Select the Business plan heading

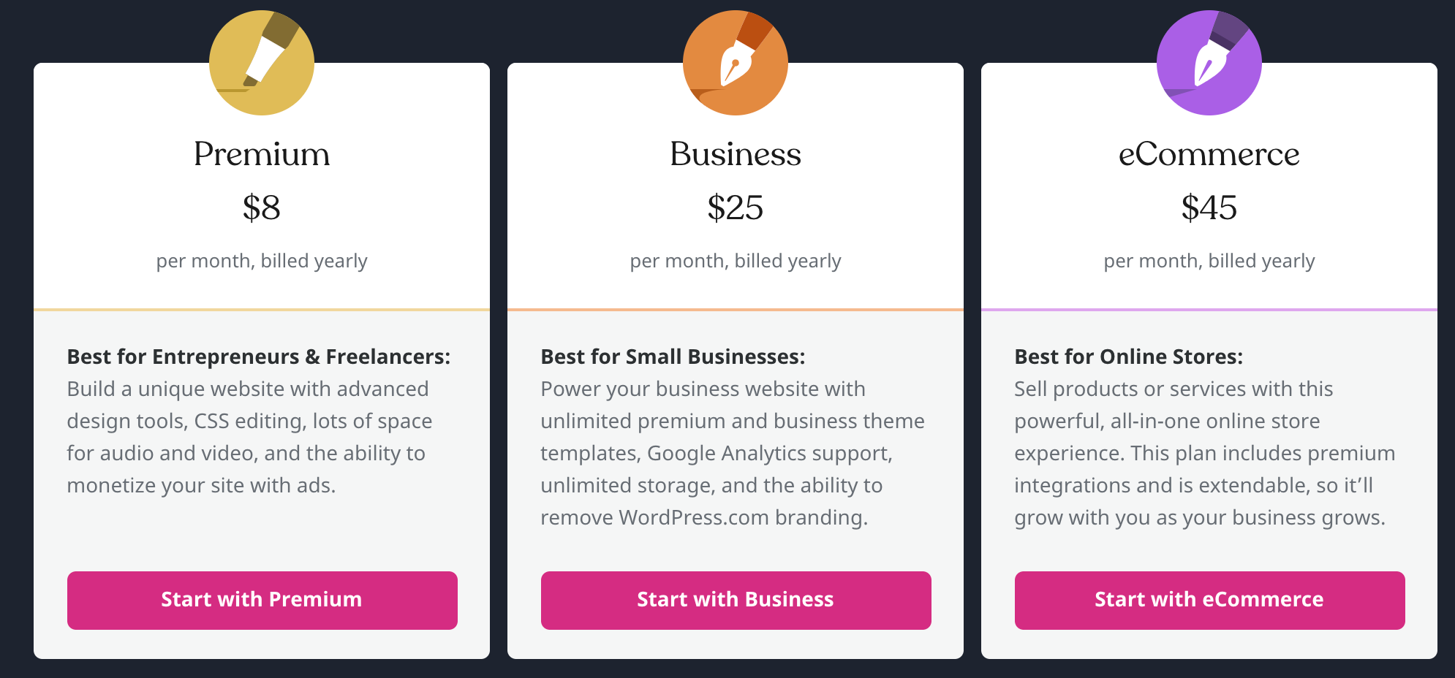[x=736, y=153]
